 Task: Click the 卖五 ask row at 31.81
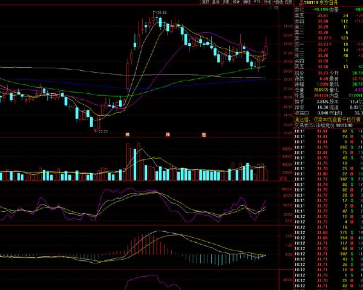click(x=329, y=16)
